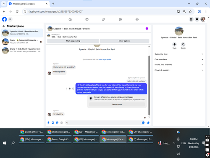210x158 pixels.
Task: Choose a GIF icon in composer
Action: pyautogui.click(x=61, y=123)
